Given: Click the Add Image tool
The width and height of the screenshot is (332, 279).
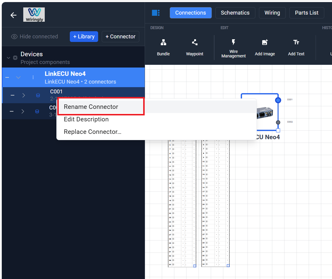Looking at the screenshot, I should tap(265, 48).
